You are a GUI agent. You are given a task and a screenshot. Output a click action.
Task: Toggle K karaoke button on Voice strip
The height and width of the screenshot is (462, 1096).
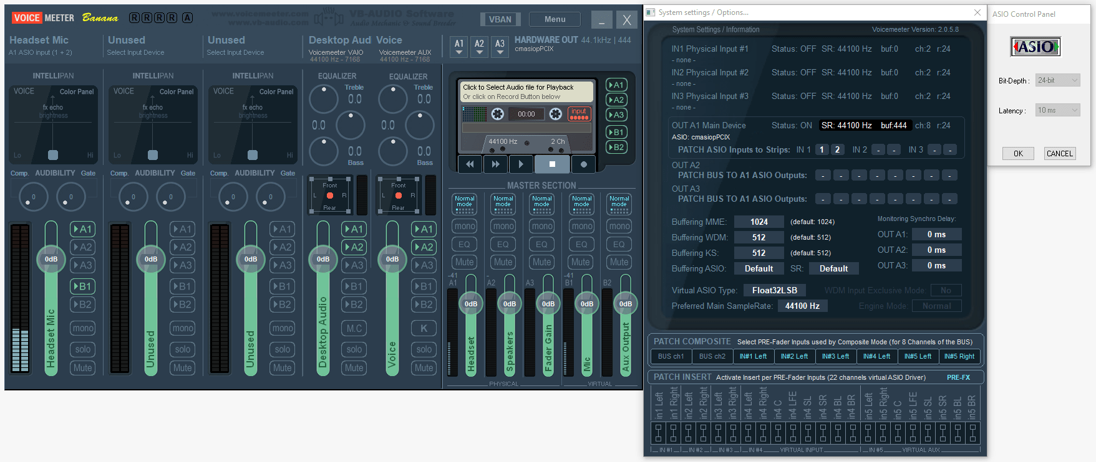point(424,328)
